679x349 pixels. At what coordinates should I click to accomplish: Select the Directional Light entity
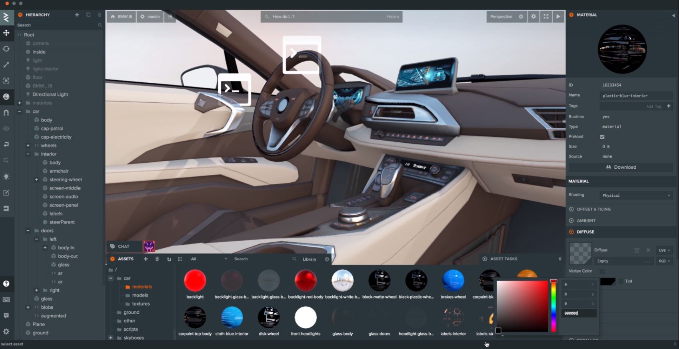tap(50, 94)
